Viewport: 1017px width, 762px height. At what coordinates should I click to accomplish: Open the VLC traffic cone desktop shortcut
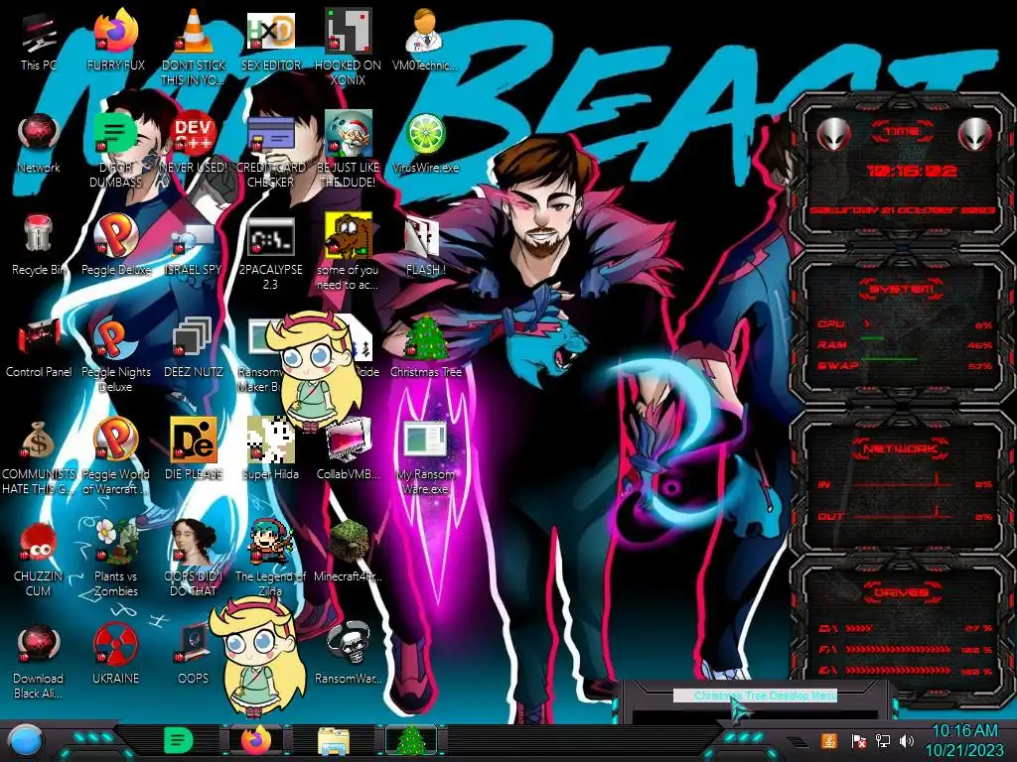coord(194,47)
